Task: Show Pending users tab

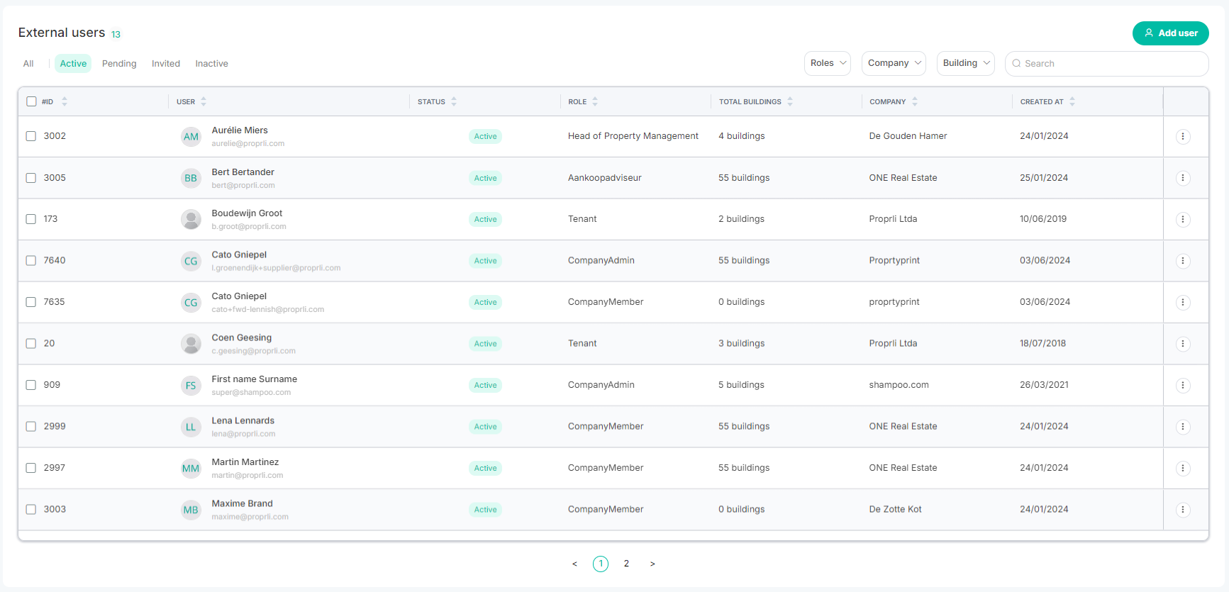Action: (119, 64)
